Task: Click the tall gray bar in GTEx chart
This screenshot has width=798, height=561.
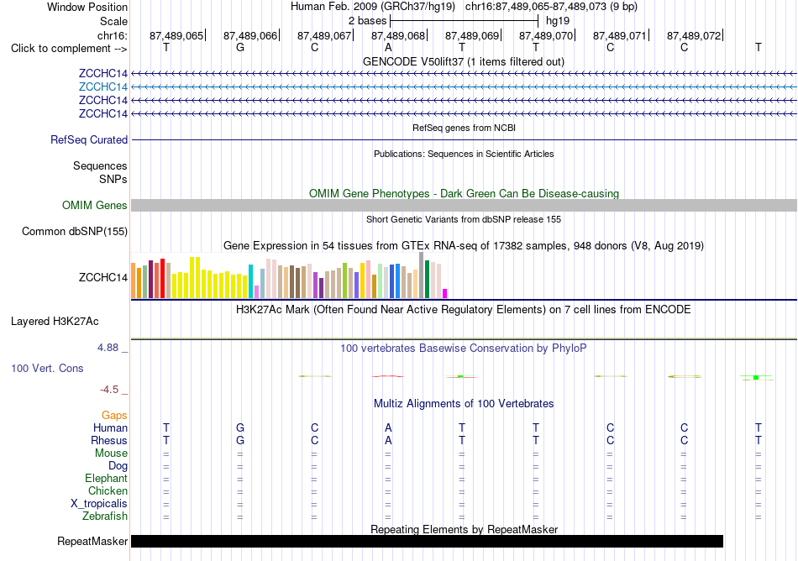Action: tap(422, 275)
